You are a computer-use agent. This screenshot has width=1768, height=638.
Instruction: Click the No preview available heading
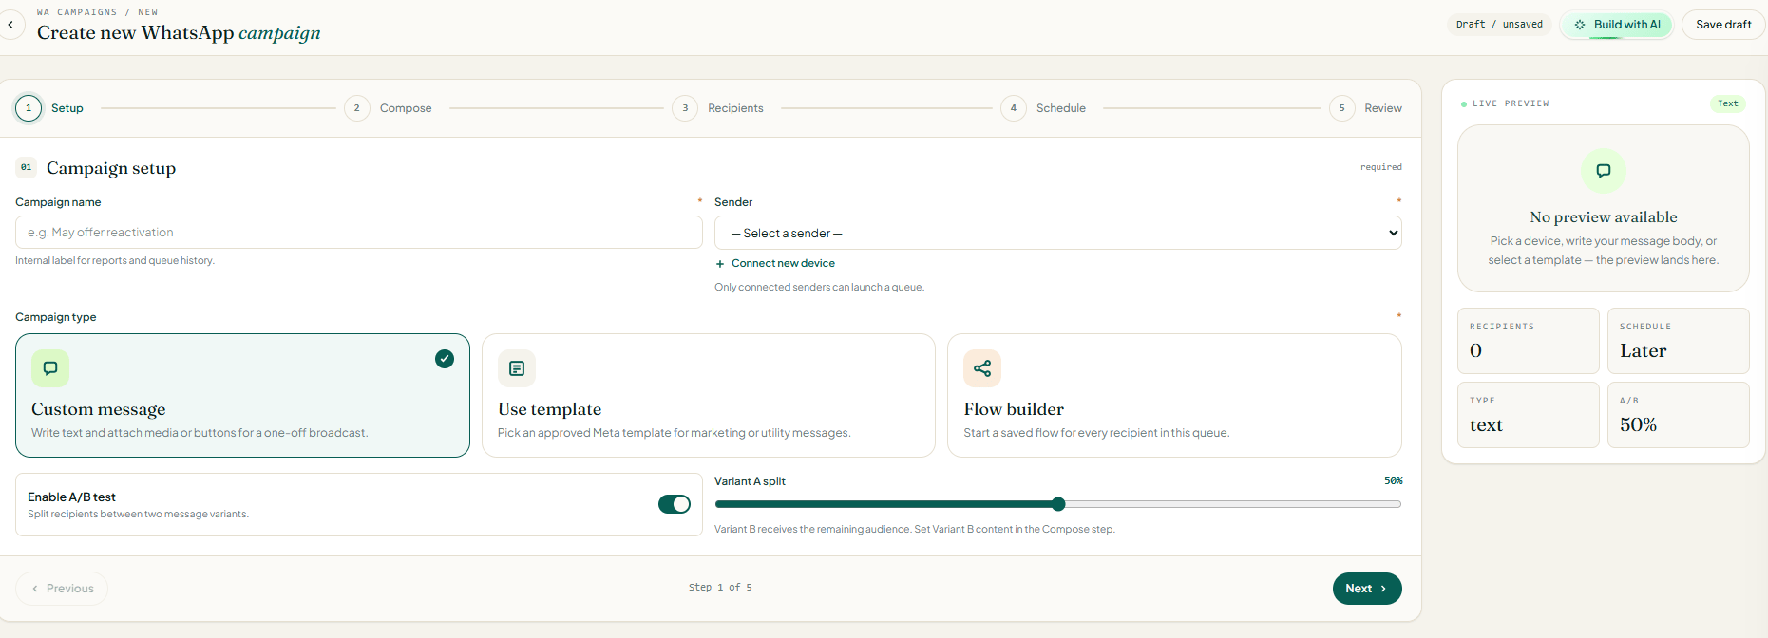1604,217
